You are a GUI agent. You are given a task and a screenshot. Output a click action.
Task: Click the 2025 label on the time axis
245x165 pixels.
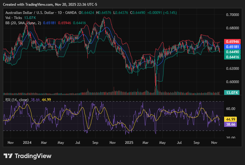[x=129, y=142]
